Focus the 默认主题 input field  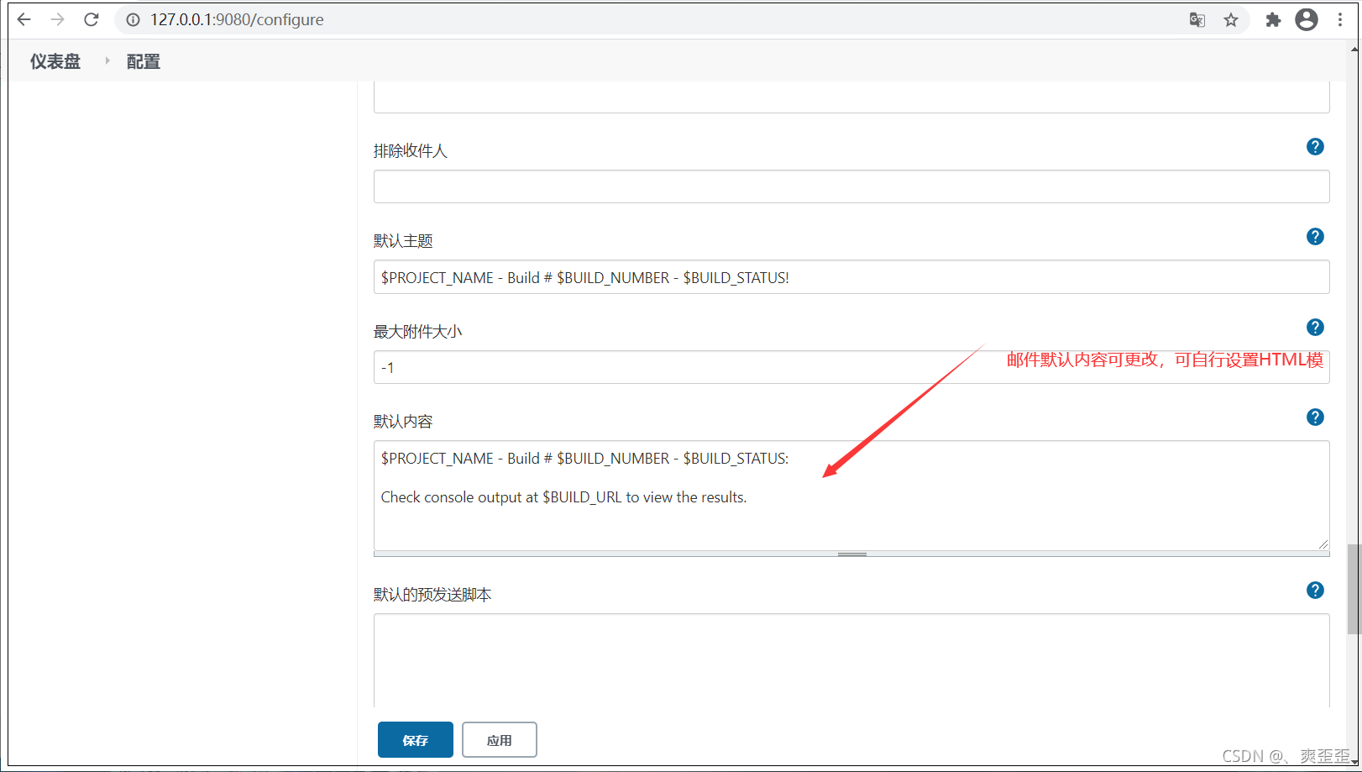[x=851, y=277]
